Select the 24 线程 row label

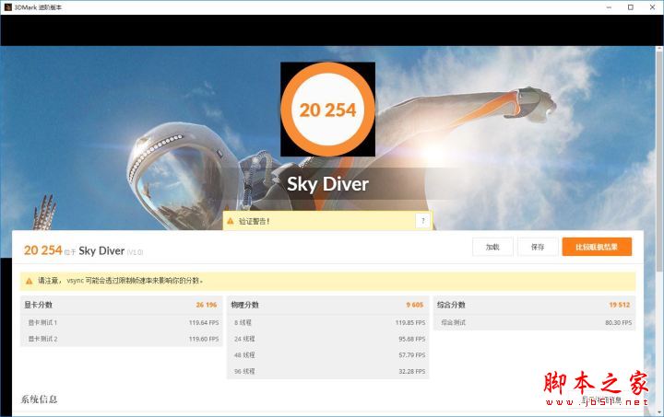click(244, 339)
